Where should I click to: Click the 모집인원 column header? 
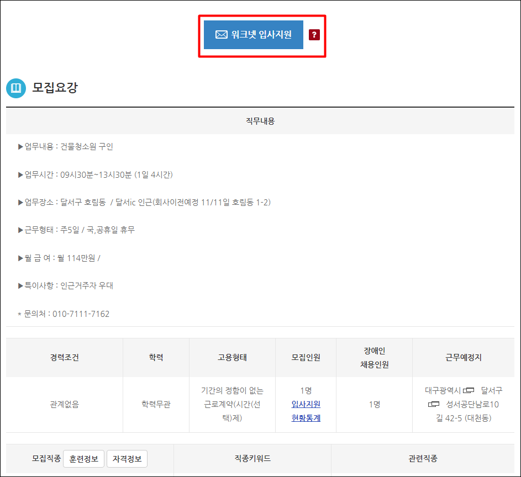(x=306, y=358)
